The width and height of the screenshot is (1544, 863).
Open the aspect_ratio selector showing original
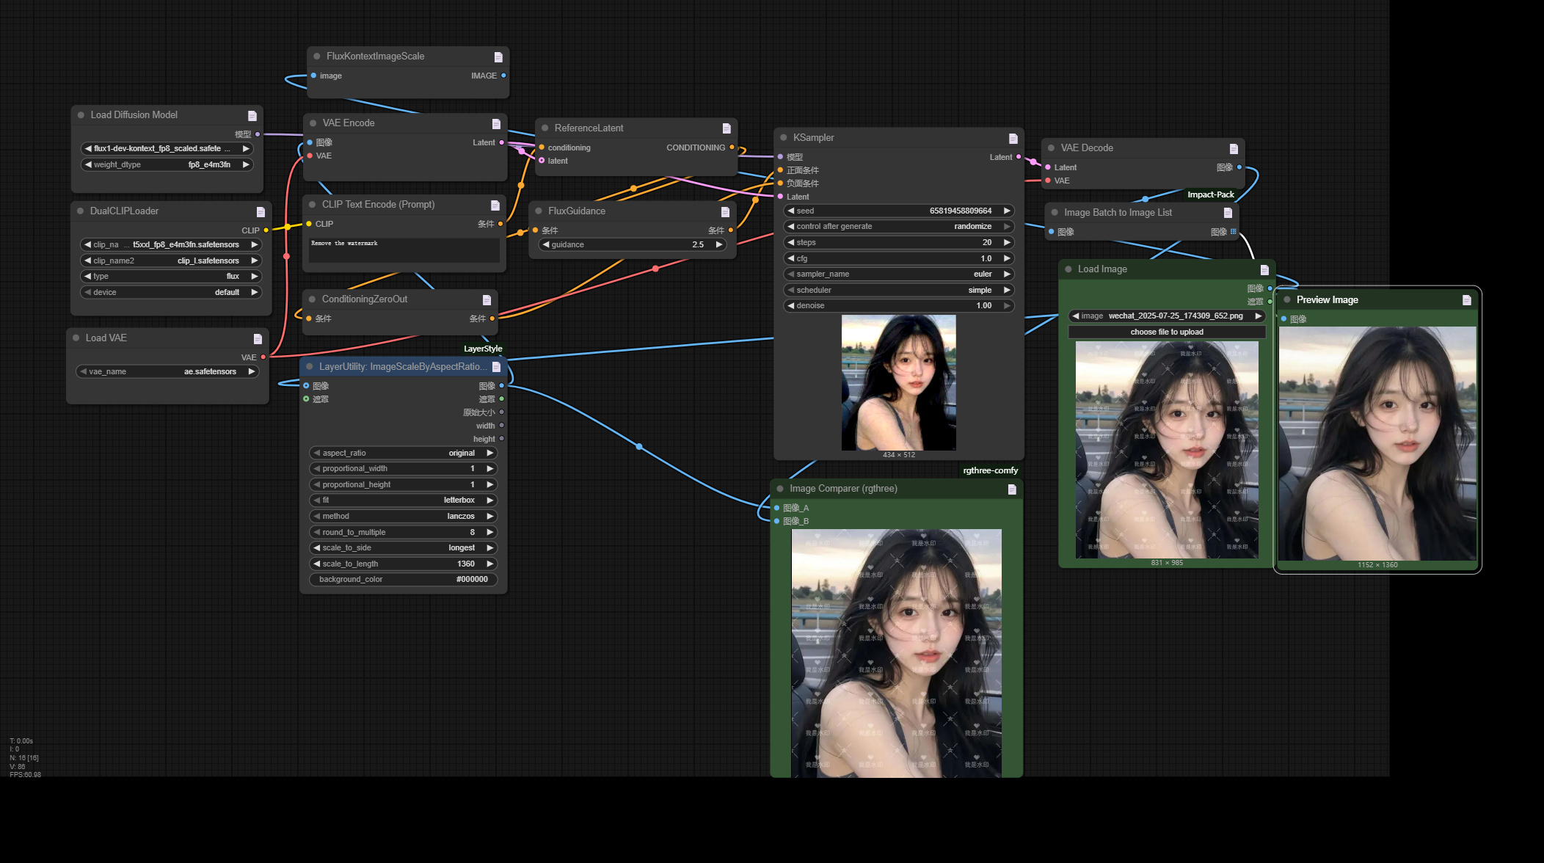(x=403, y=453)
